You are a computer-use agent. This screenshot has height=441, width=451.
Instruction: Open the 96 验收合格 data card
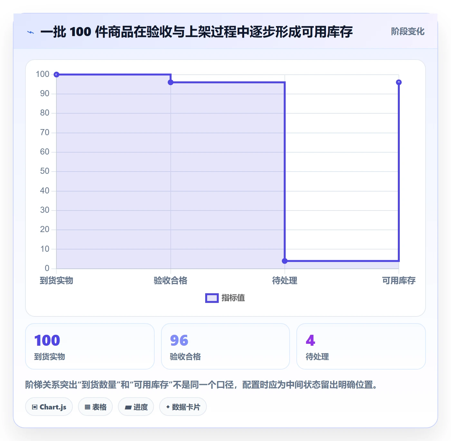[x=225, y=346]
